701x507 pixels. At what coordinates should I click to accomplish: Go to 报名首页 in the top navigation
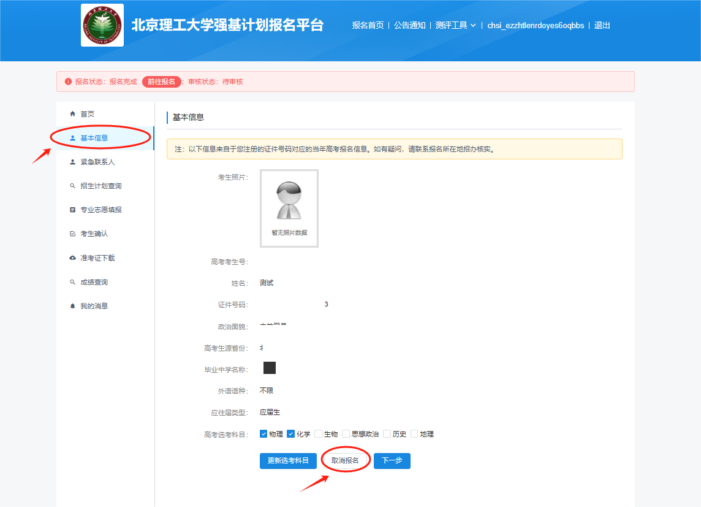[x=368, y=26]
